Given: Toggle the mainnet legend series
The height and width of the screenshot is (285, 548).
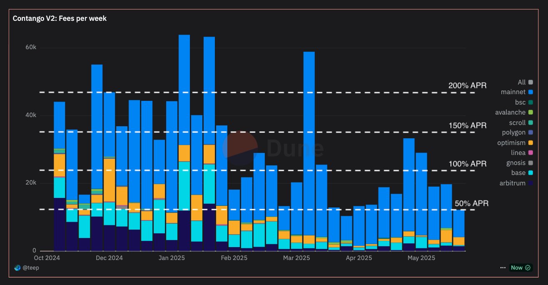Looking at the screenshot, I should click(517, 92).
